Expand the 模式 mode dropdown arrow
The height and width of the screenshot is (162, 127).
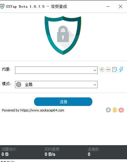pyautogui.click(x=95, y=85)
